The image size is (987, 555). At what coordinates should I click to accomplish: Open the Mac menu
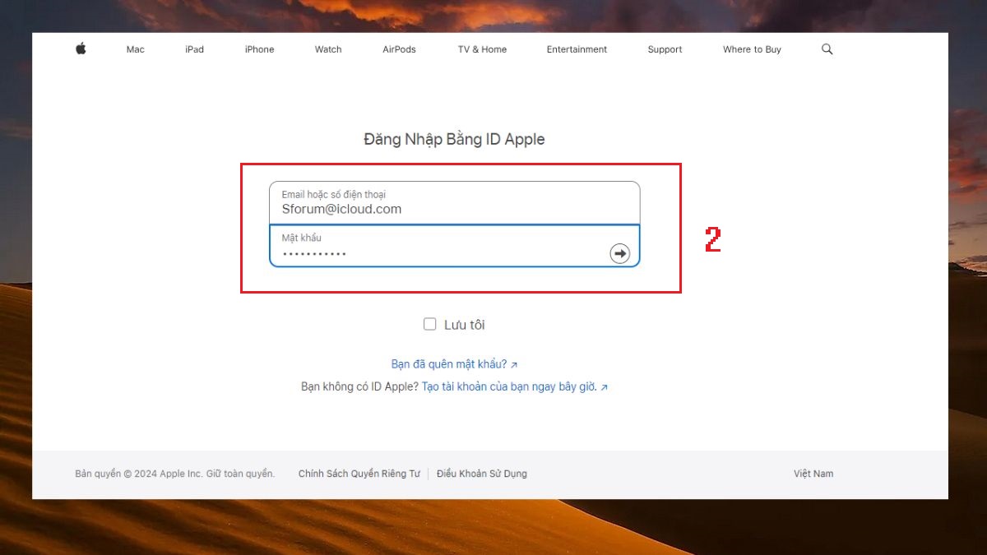tap(136, 49)
